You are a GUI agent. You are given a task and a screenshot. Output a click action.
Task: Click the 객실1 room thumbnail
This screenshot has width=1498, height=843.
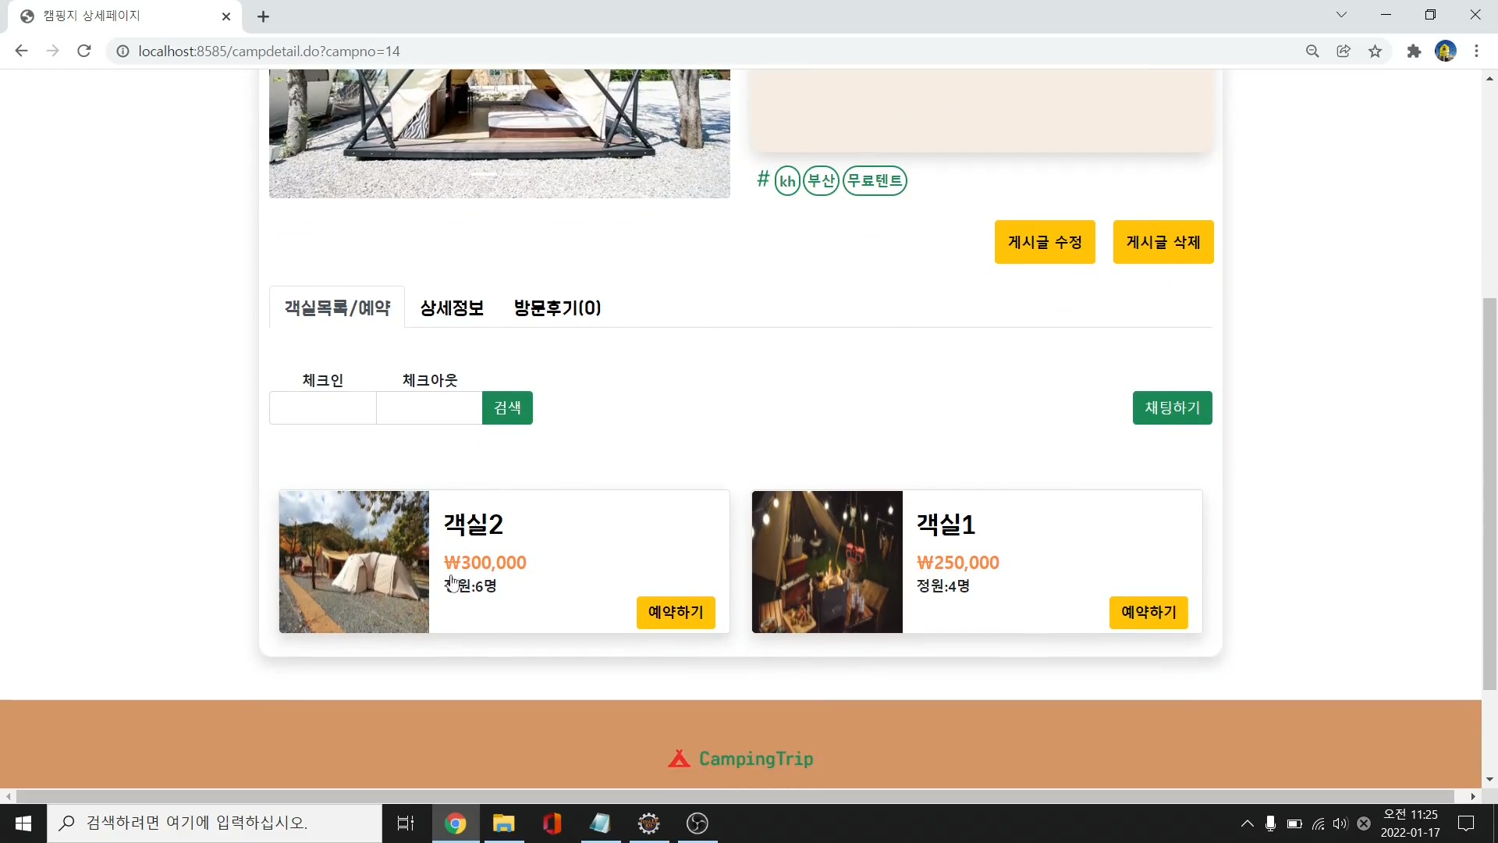coord(827,561)
